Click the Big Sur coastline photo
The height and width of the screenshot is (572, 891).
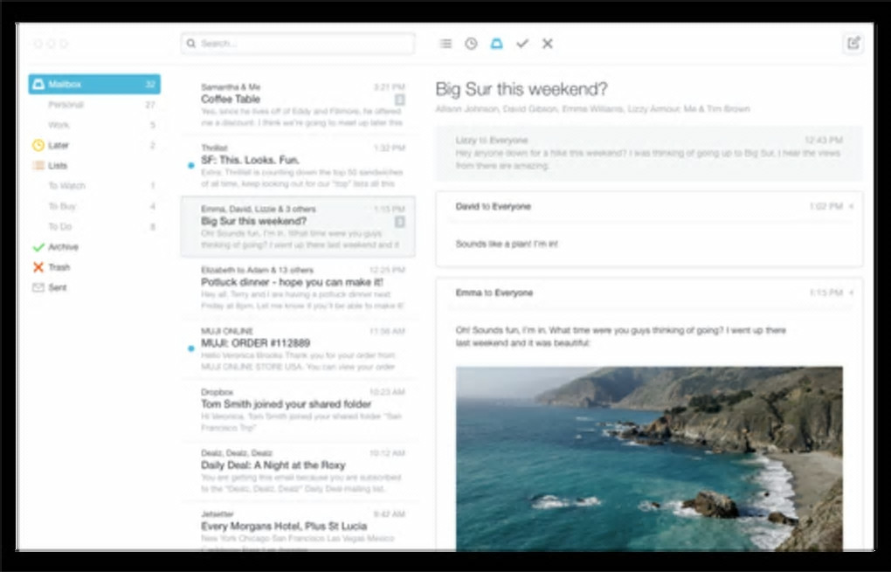point(650,458)
